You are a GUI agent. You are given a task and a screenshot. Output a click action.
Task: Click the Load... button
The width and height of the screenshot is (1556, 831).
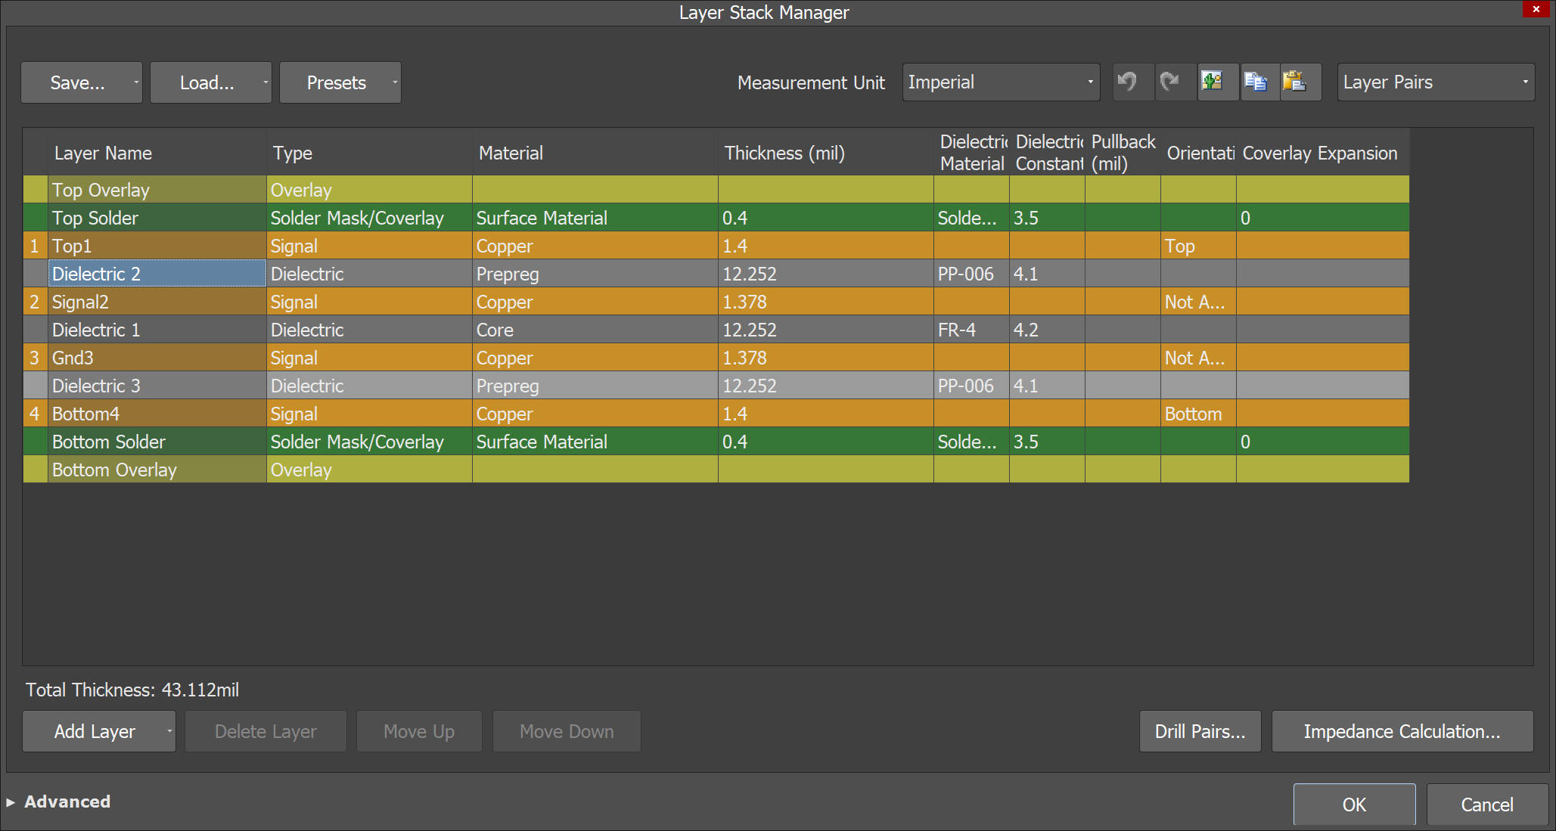(x=207, y=82)
